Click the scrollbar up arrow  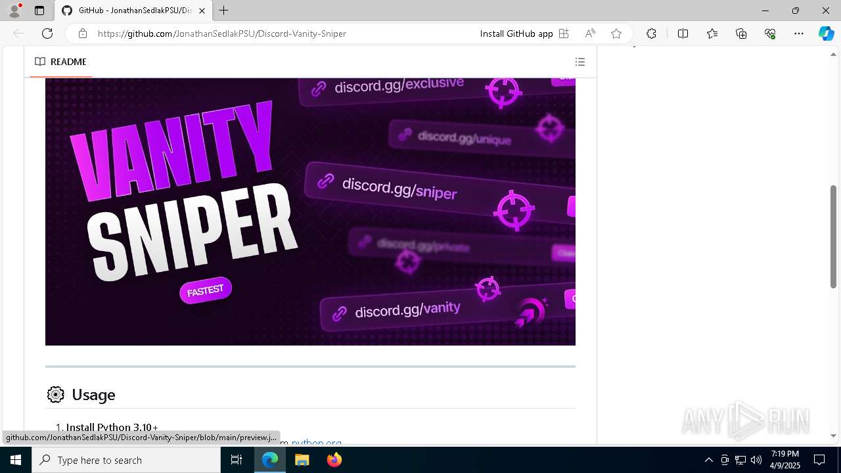[x=833, y=54]
